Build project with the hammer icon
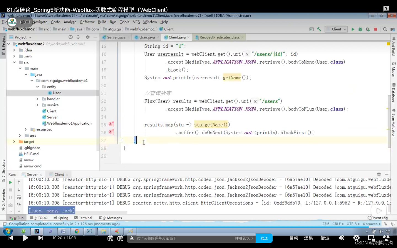The width and height of the screenshot is (397, 248). [319, 29]
